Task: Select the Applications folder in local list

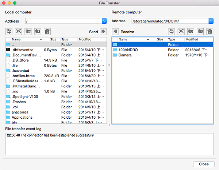Action: click(x=22, y=118)
